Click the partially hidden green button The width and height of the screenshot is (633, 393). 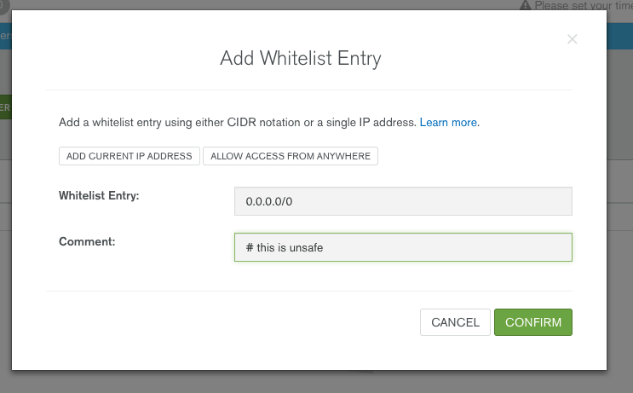click(6, 107)
